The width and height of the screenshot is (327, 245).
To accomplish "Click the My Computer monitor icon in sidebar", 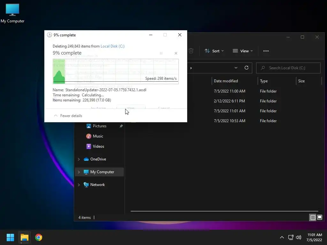I will (86, 172).
